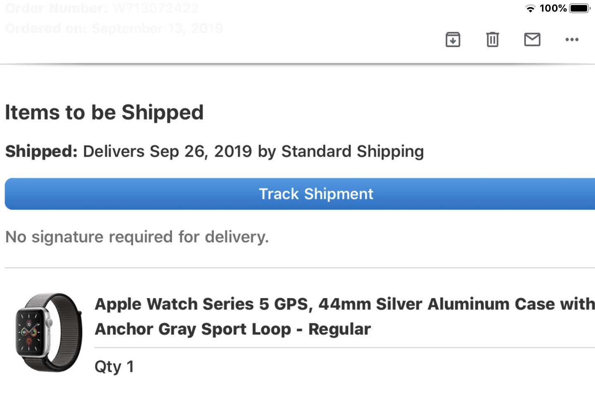Screen dimensions: 595x404
Task: Click the Track Shipment button
Action: pyautogui.click(x=300, y=194)
